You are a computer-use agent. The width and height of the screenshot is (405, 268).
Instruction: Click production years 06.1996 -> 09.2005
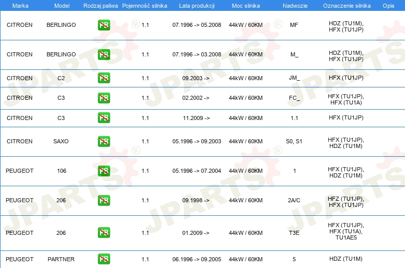197,259
